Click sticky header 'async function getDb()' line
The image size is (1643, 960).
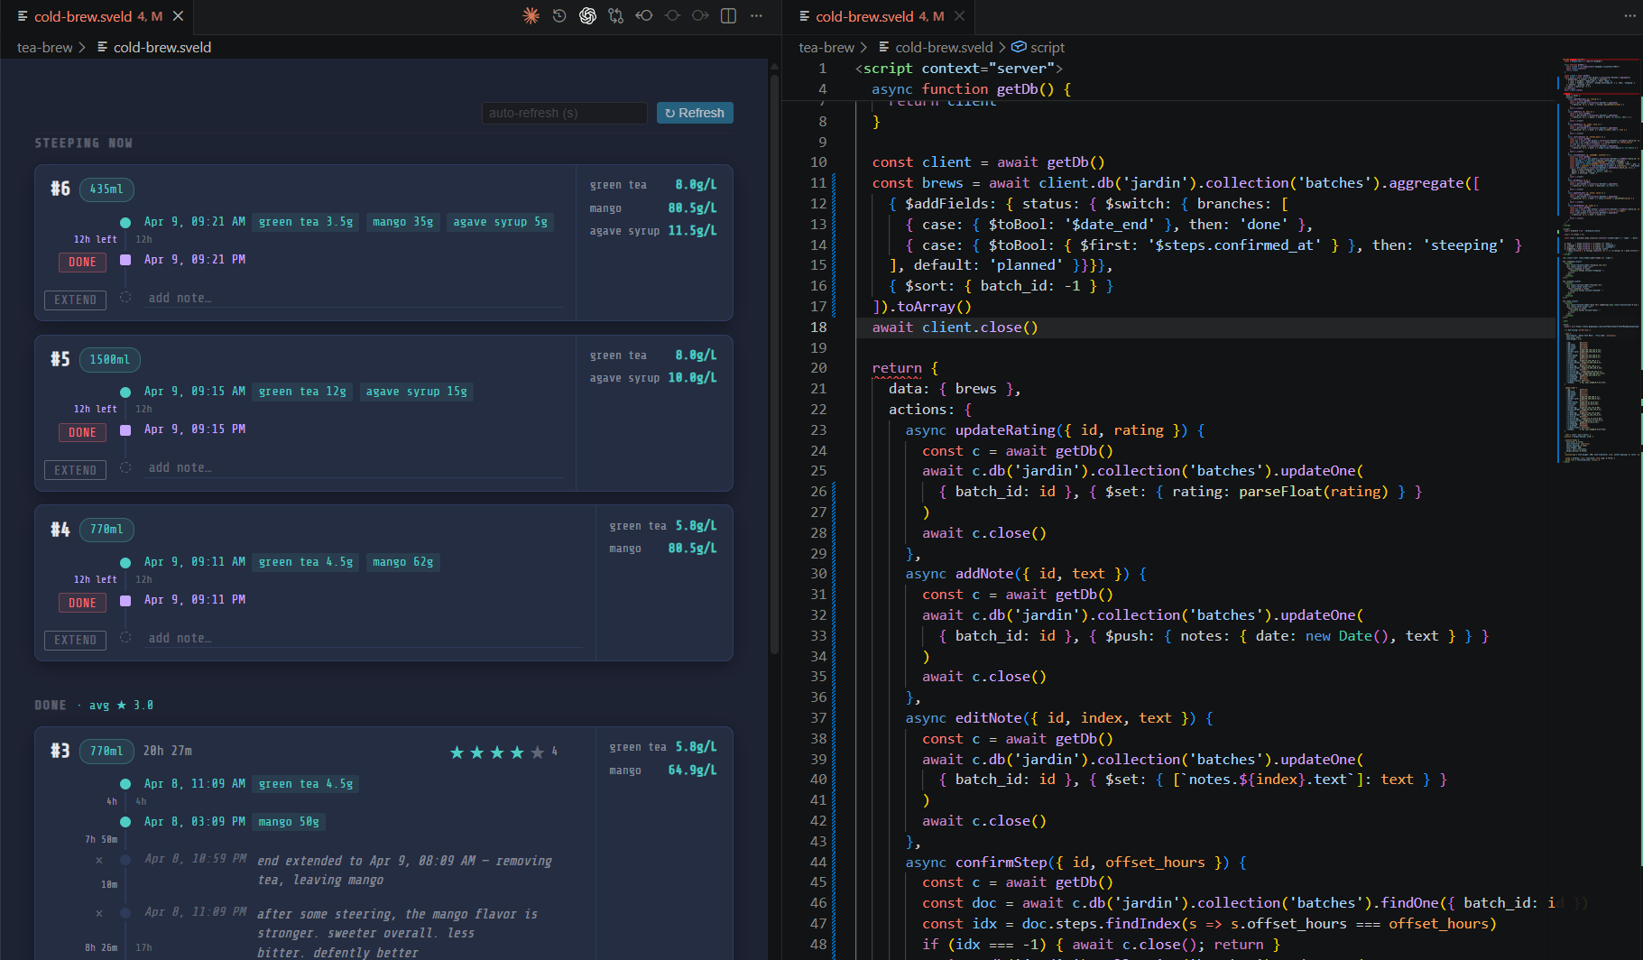971,89
